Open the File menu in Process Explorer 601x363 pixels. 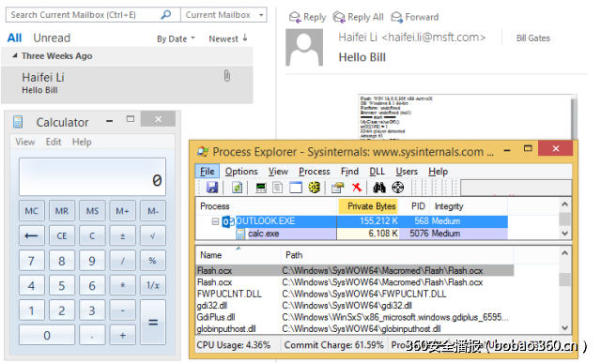pos(208,171)
